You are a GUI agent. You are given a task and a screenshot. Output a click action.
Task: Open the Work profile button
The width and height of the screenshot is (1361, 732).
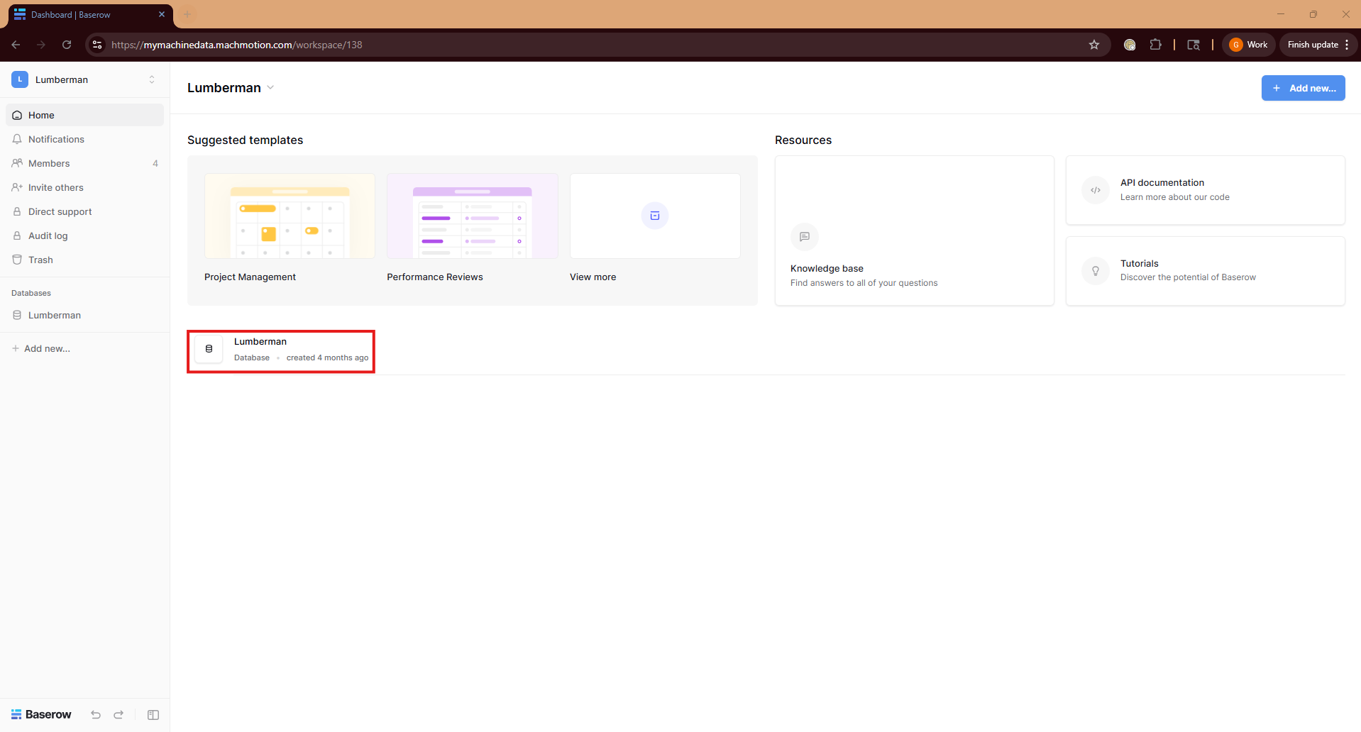click(x=1249, y=45)
